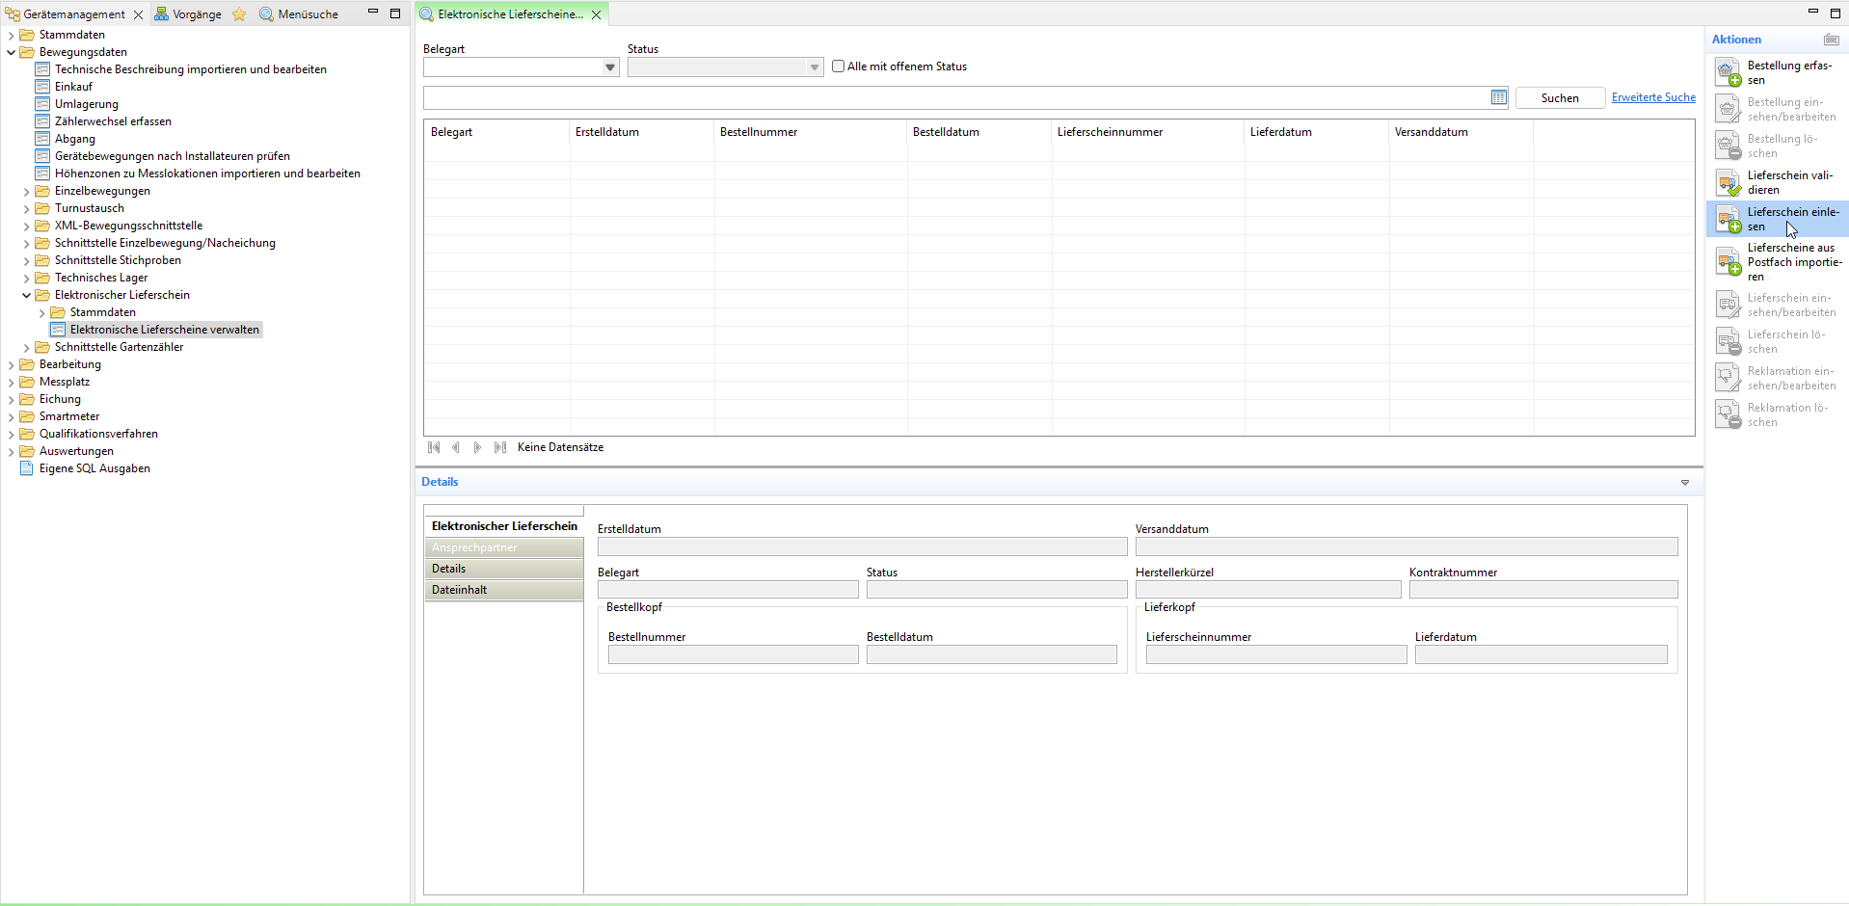Viewport: 1849px width, 906px height.
Task: Click the Lieferschein einlesen action icon
Action: [1728, 219]
